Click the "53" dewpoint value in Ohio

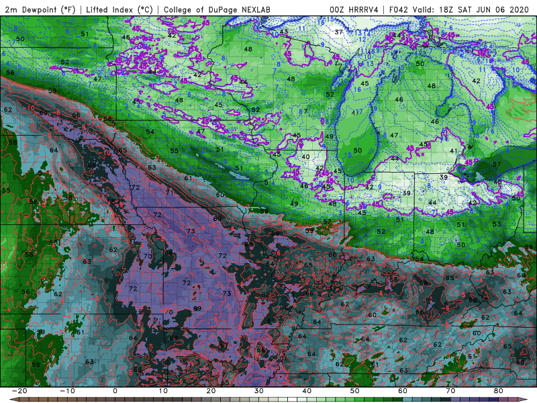coord(497,224)
